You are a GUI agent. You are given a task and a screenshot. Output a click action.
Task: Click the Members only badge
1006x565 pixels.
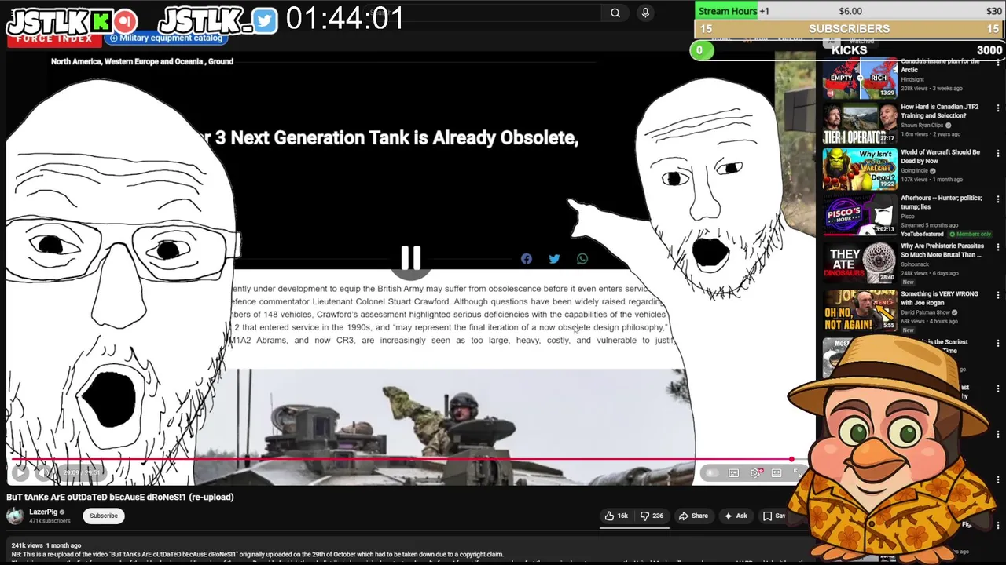pyautogui.click(x=970, y=234)
